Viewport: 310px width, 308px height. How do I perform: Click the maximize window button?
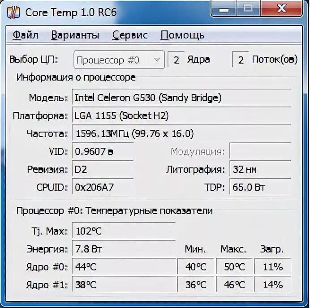(248, 9)
